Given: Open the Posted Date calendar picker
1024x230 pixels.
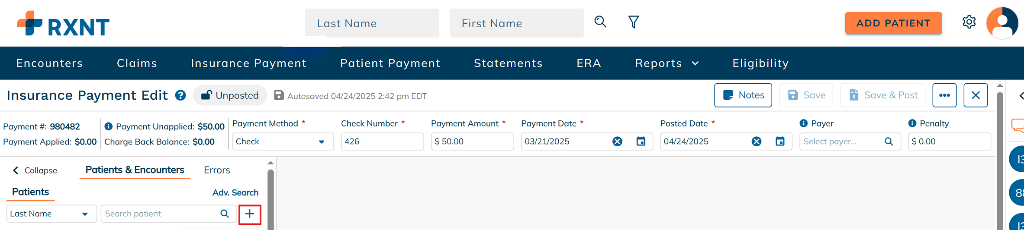Looking at the screenshot, I should click(780, 142).
